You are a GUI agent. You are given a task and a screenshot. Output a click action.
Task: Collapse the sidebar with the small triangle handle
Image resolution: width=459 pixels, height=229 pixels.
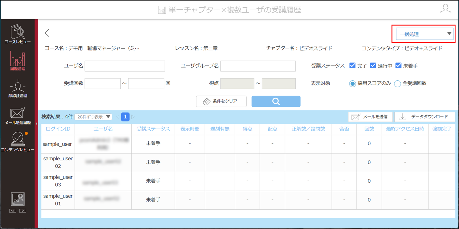(36, 124)
